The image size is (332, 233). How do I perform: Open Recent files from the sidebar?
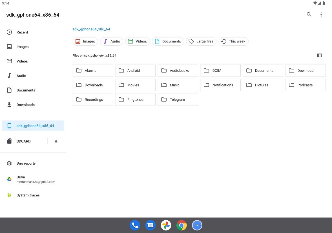pos(22,32)
